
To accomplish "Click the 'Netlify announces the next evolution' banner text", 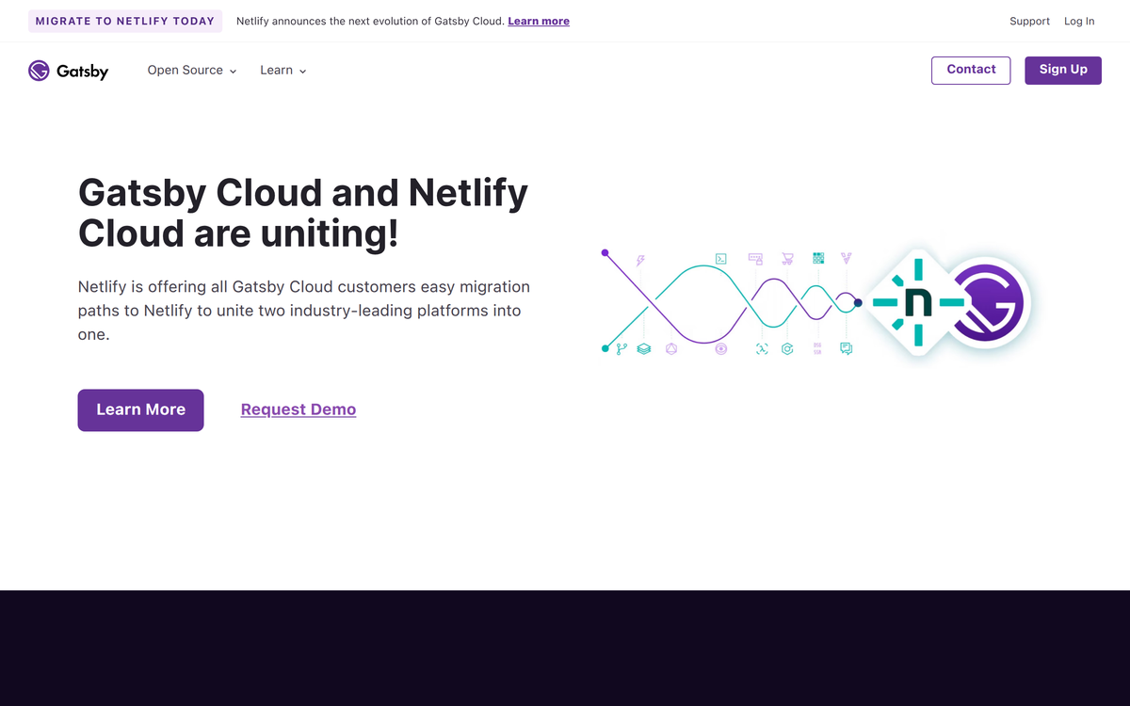I will 370,21.
